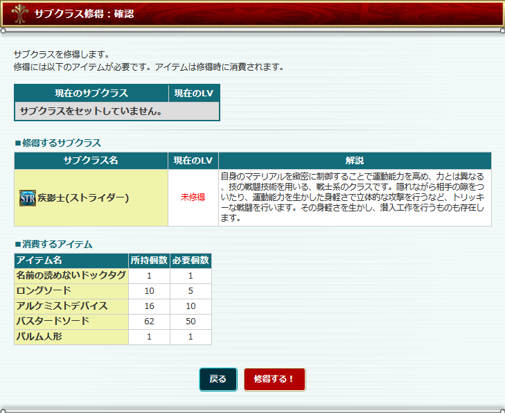
Task: Select the パルム人形 item name
Action: click(39, 336)
